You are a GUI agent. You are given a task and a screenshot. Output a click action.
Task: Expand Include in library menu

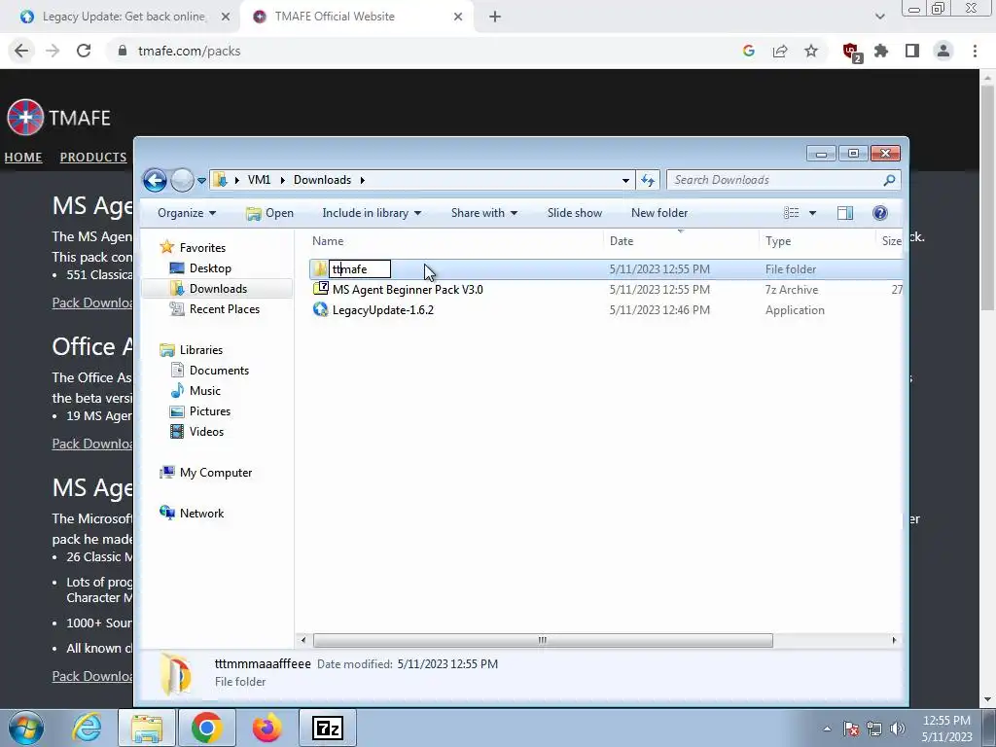tap(372, 213)
